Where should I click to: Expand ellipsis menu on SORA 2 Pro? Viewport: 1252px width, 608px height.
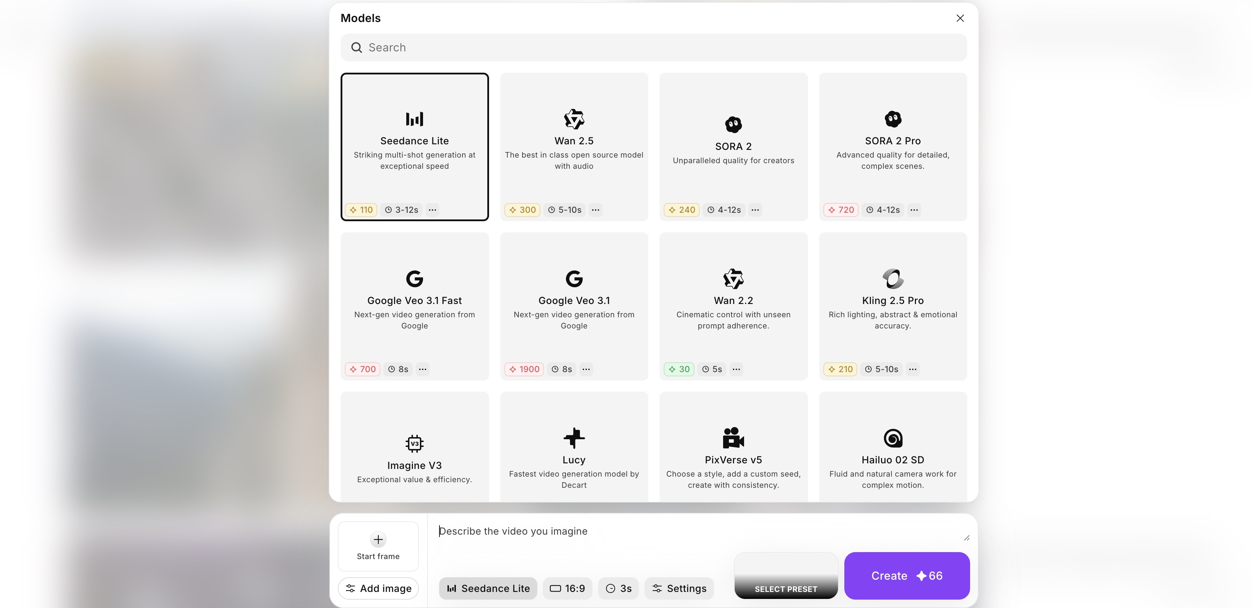[x=914, y=210]
